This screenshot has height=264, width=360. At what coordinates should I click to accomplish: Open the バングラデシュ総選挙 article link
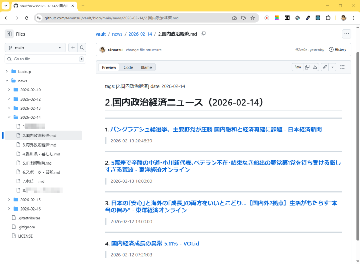[x=216, y=129]
